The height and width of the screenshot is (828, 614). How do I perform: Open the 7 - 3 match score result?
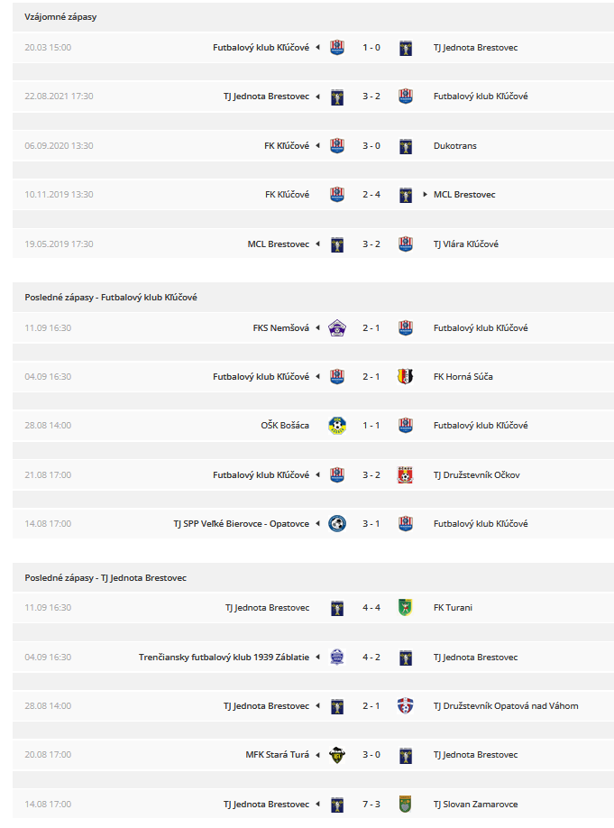coord(371,805)
